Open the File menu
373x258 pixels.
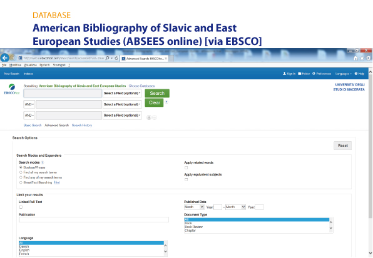(4, 65)
